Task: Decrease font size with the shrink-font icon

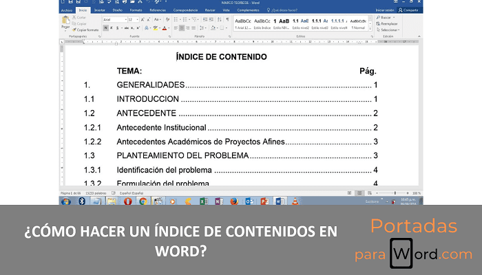Action: 149,20
